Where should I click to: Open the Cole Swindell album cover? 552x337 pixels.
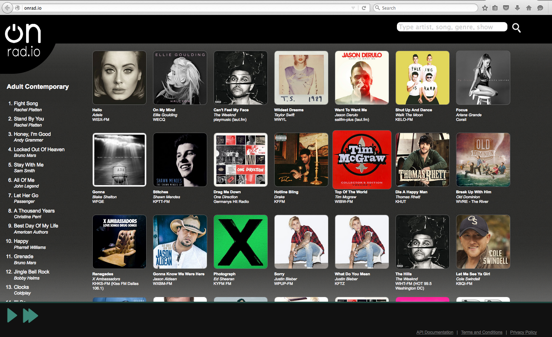coord(483,242)
